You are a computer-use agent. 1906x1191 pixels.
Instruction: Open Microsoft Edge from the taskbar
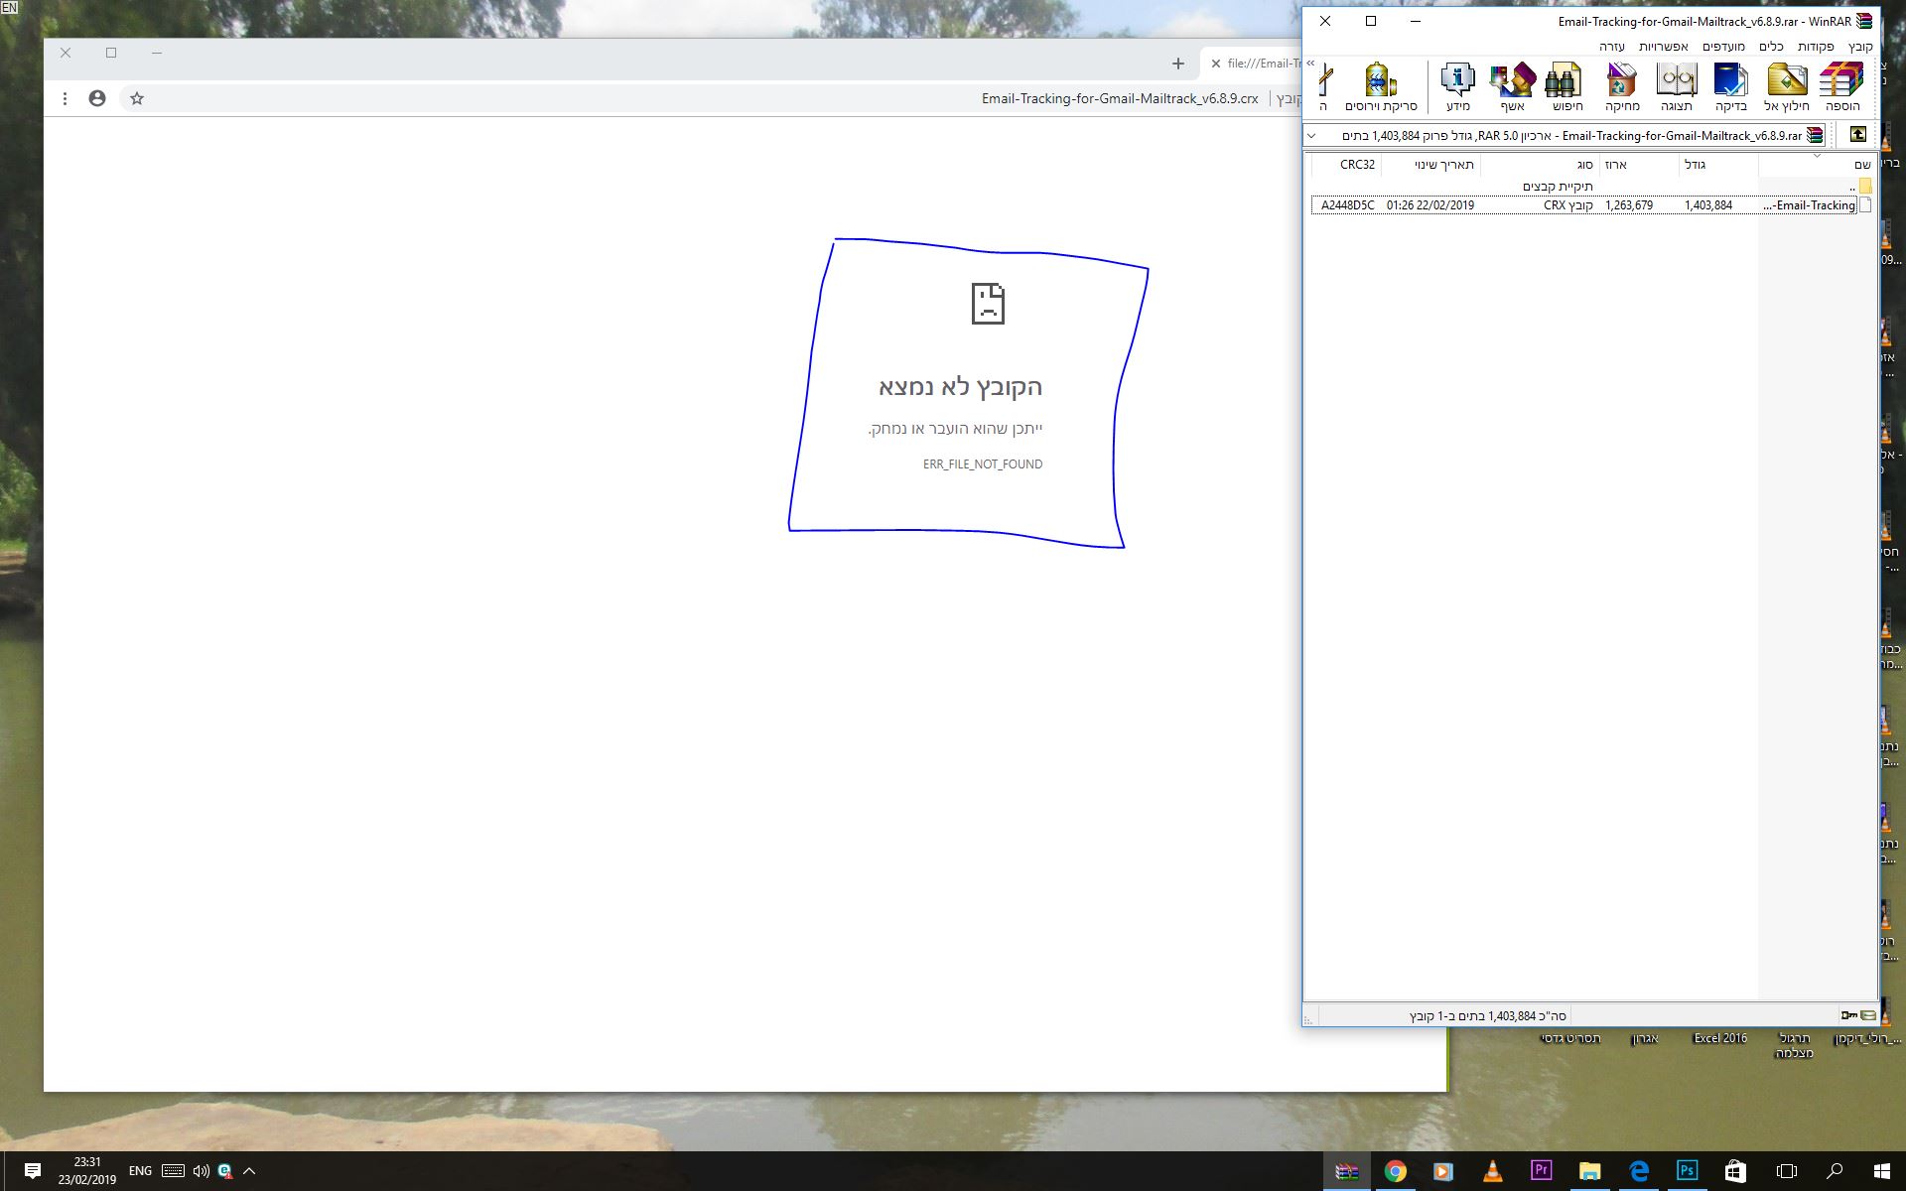(x=1638, y=1171)
